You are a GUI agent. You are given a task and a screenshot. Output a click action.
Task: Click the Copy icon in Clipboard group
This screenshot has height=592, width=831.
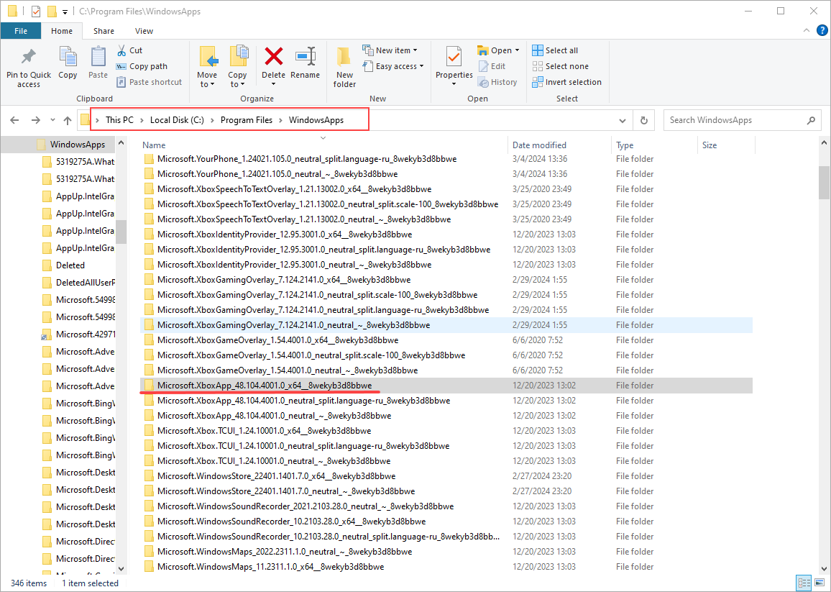68,58
